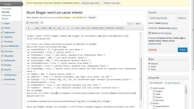Select the Kenar format radio button
The width and height of the screenshot is (194, 109).
click(149, 67)
